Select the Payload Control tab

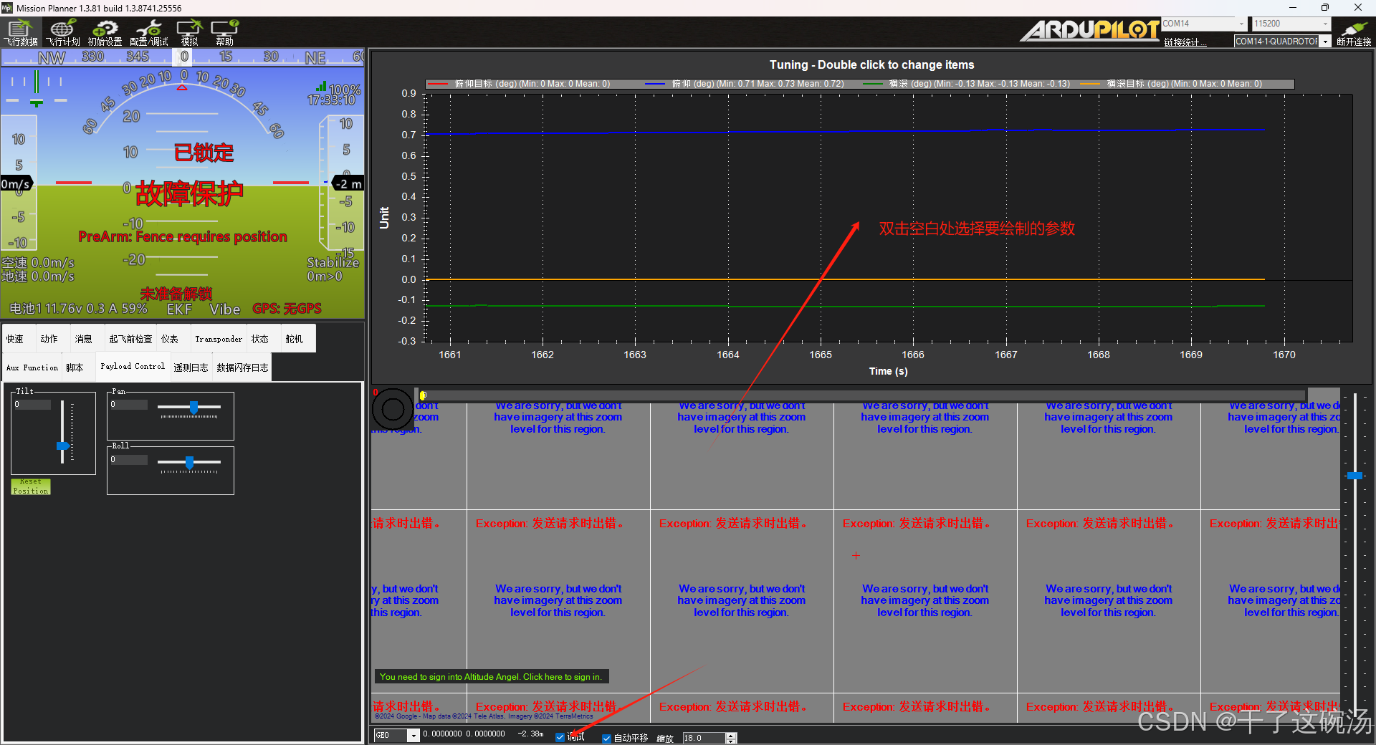133,366
